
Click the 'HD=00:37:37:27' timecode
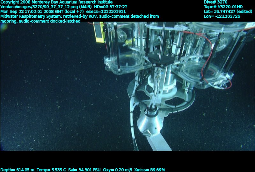pos(111,7)
